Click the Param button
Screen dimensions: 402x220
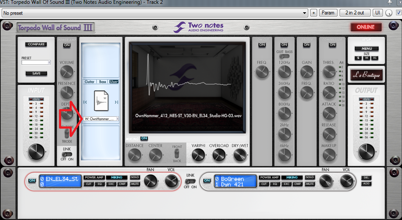pos(328,13)
